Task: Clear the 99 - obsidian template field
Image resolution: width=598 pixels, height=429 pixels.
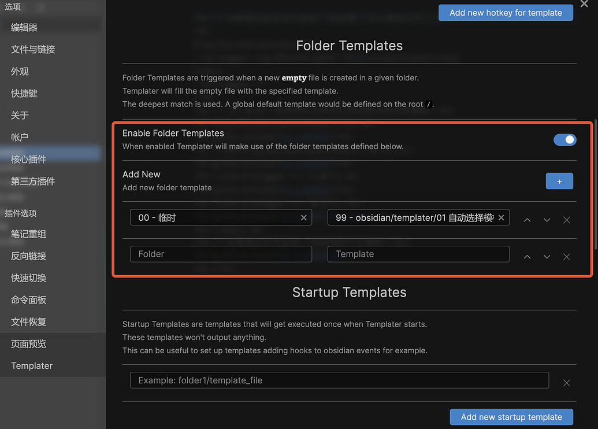Action: click(x=501, y=217)
